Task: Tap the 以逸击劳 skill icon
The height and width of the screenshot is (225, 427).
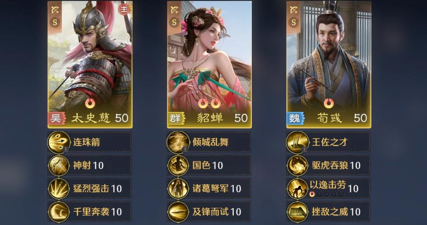Action: point(297,188)
